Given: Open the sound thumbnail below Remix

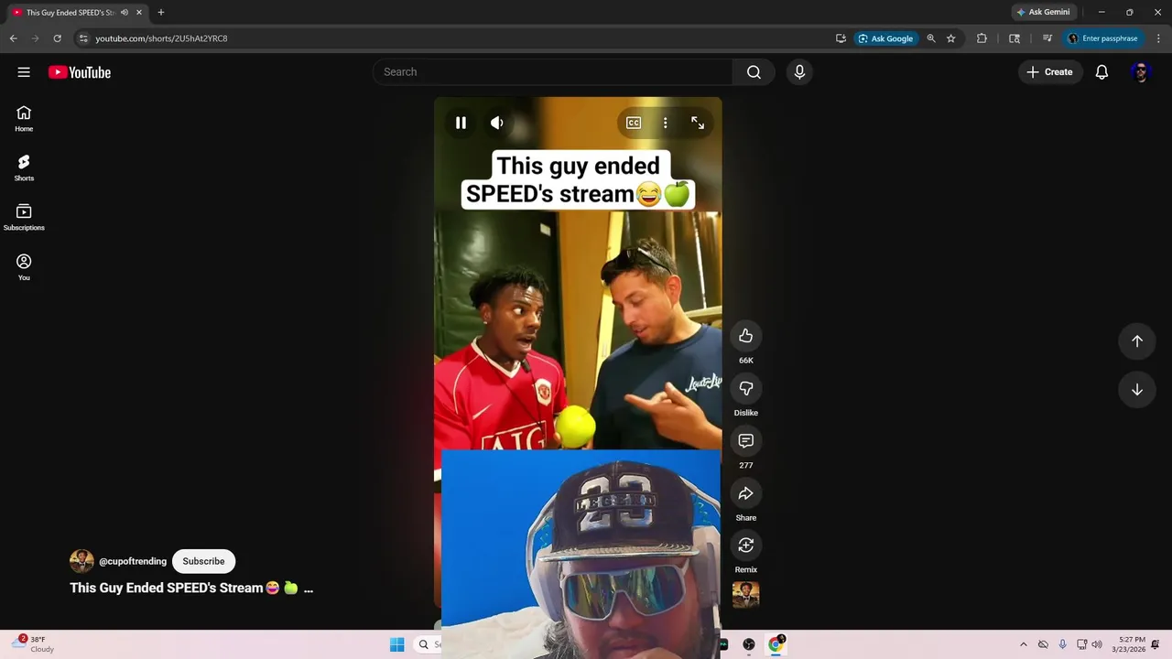Looking at the screenshot, I should tap(746, 595).
